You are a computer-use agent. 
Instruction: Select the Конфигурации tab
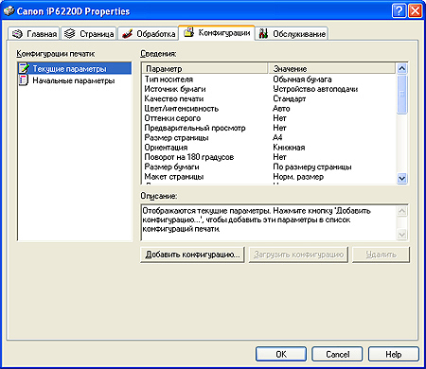tap(217, 32)
